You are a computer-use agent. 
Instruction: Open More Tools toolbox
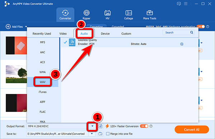point(149,15)
